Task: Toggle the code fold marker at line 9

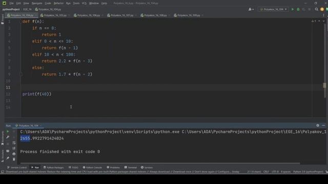Action: (x=21, y=74)
